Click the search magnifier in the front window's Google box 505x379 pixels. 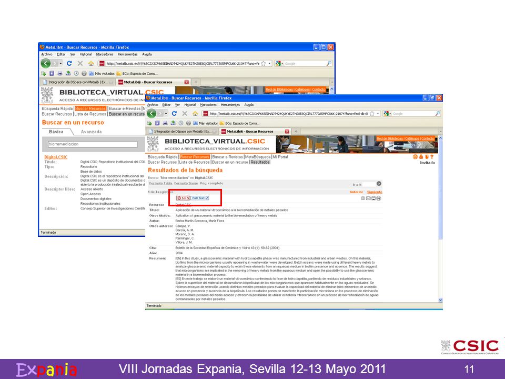437,114
